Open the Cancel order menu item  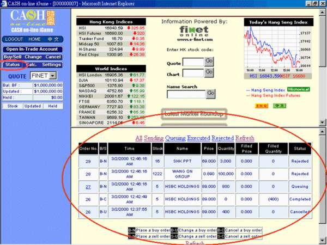(x=53, y=57)
